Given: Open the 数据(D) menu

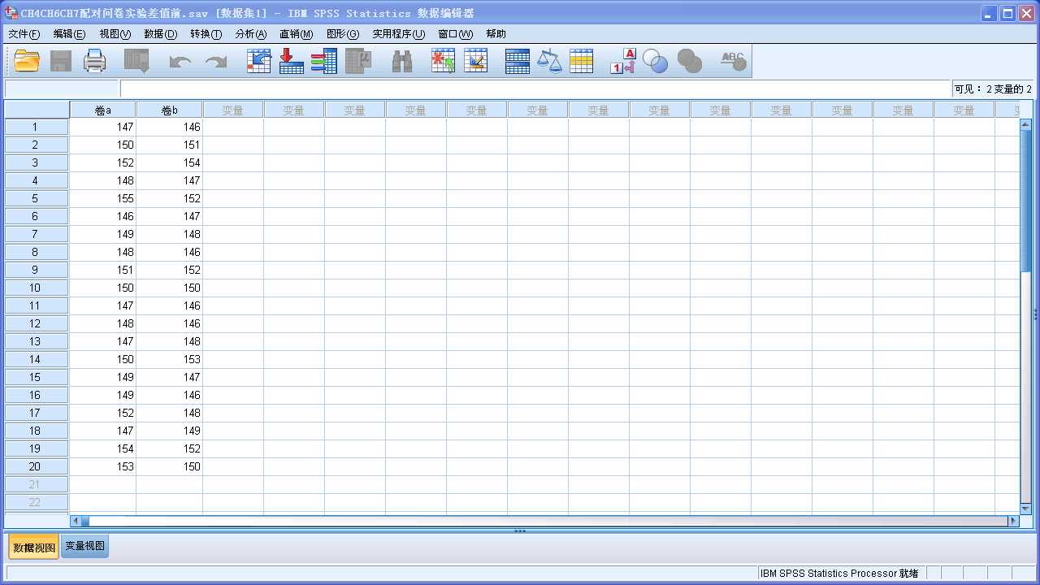Looking at the screenshot, I should coord(160,34).
